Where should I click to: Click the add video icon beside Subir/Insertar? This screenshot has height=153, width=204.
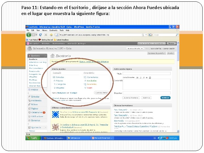[141, 78]
